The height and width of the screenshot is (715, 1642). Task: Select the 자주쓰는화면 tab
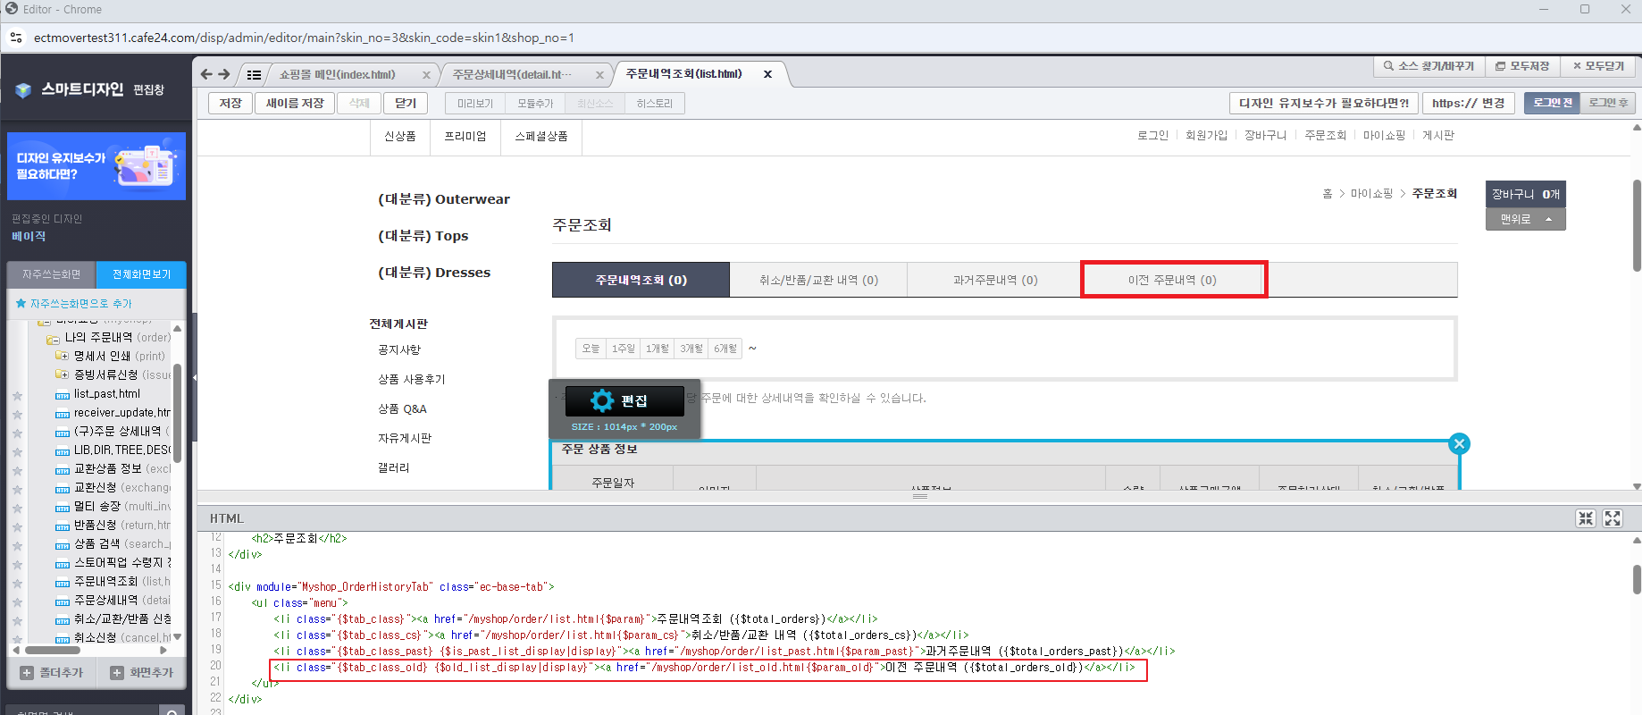(52, 274)
